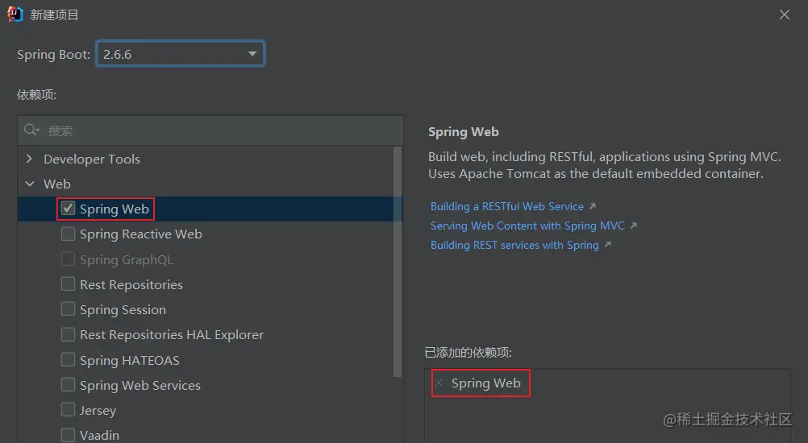Viewport: 808px width, 443px height.
Task: Tick the Spring Session checkbox
Action: (69, 310)
